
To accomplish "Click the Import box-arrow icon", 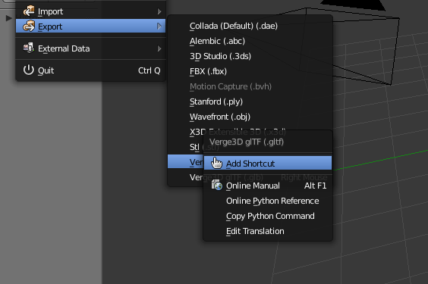I will tap(29, 11).
